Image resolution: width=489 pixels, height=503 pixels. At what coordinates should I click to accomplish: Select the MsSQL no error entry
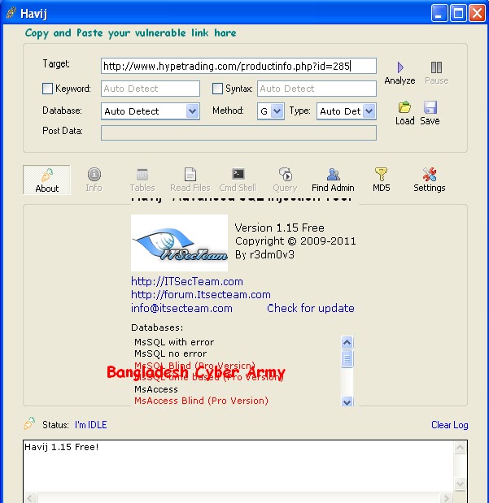(x=170, y=353)
